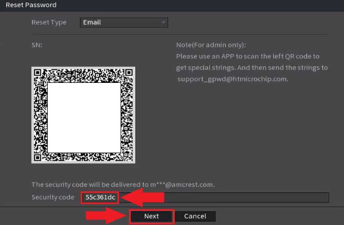Click the support_gpwd@htmicrochip.com email address
Screen dimensions: 344x225
point(233,79)
